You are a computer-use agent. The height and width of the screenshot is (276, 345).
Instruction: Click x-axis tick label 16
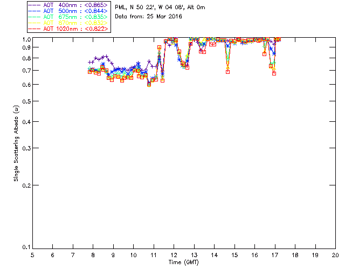pyautogui.click(x=255, y=255)
